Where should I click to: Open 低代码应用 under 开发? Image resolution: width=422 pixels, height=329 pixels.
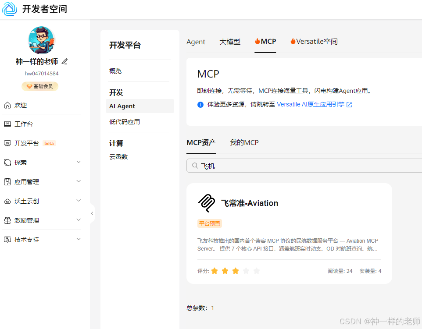(125, 122)
